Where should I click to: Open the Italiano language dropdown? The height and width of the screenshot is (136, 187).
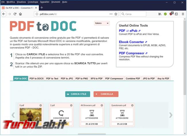pos(102,23)
